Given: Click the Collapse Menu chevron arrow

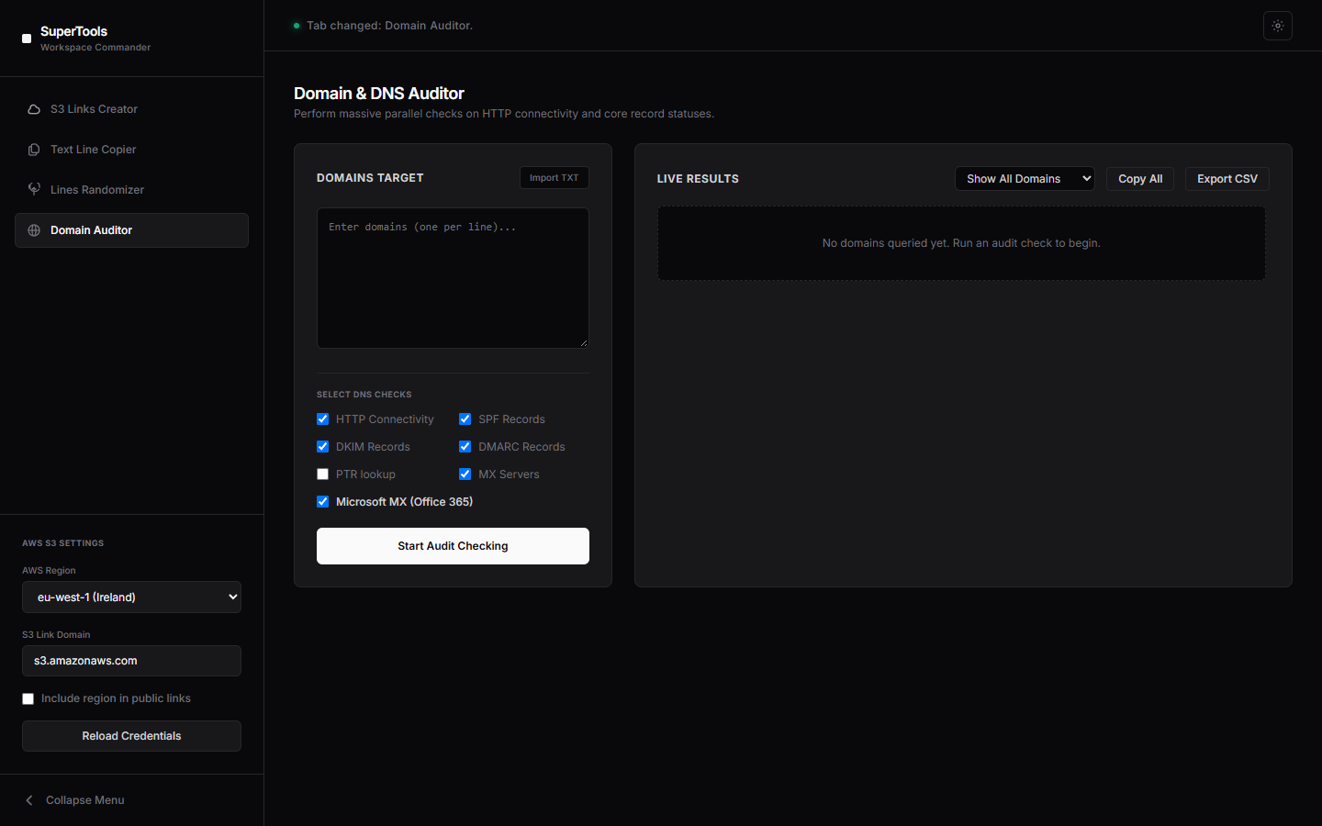Looking at the screenshot, I should (29, 800).
